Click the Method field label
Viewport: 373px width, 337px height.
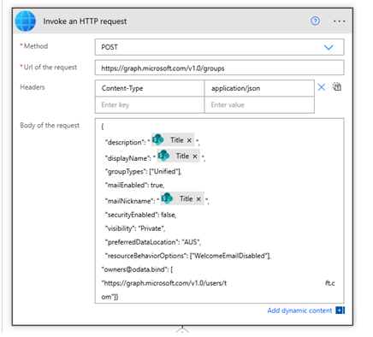[36, 46]
